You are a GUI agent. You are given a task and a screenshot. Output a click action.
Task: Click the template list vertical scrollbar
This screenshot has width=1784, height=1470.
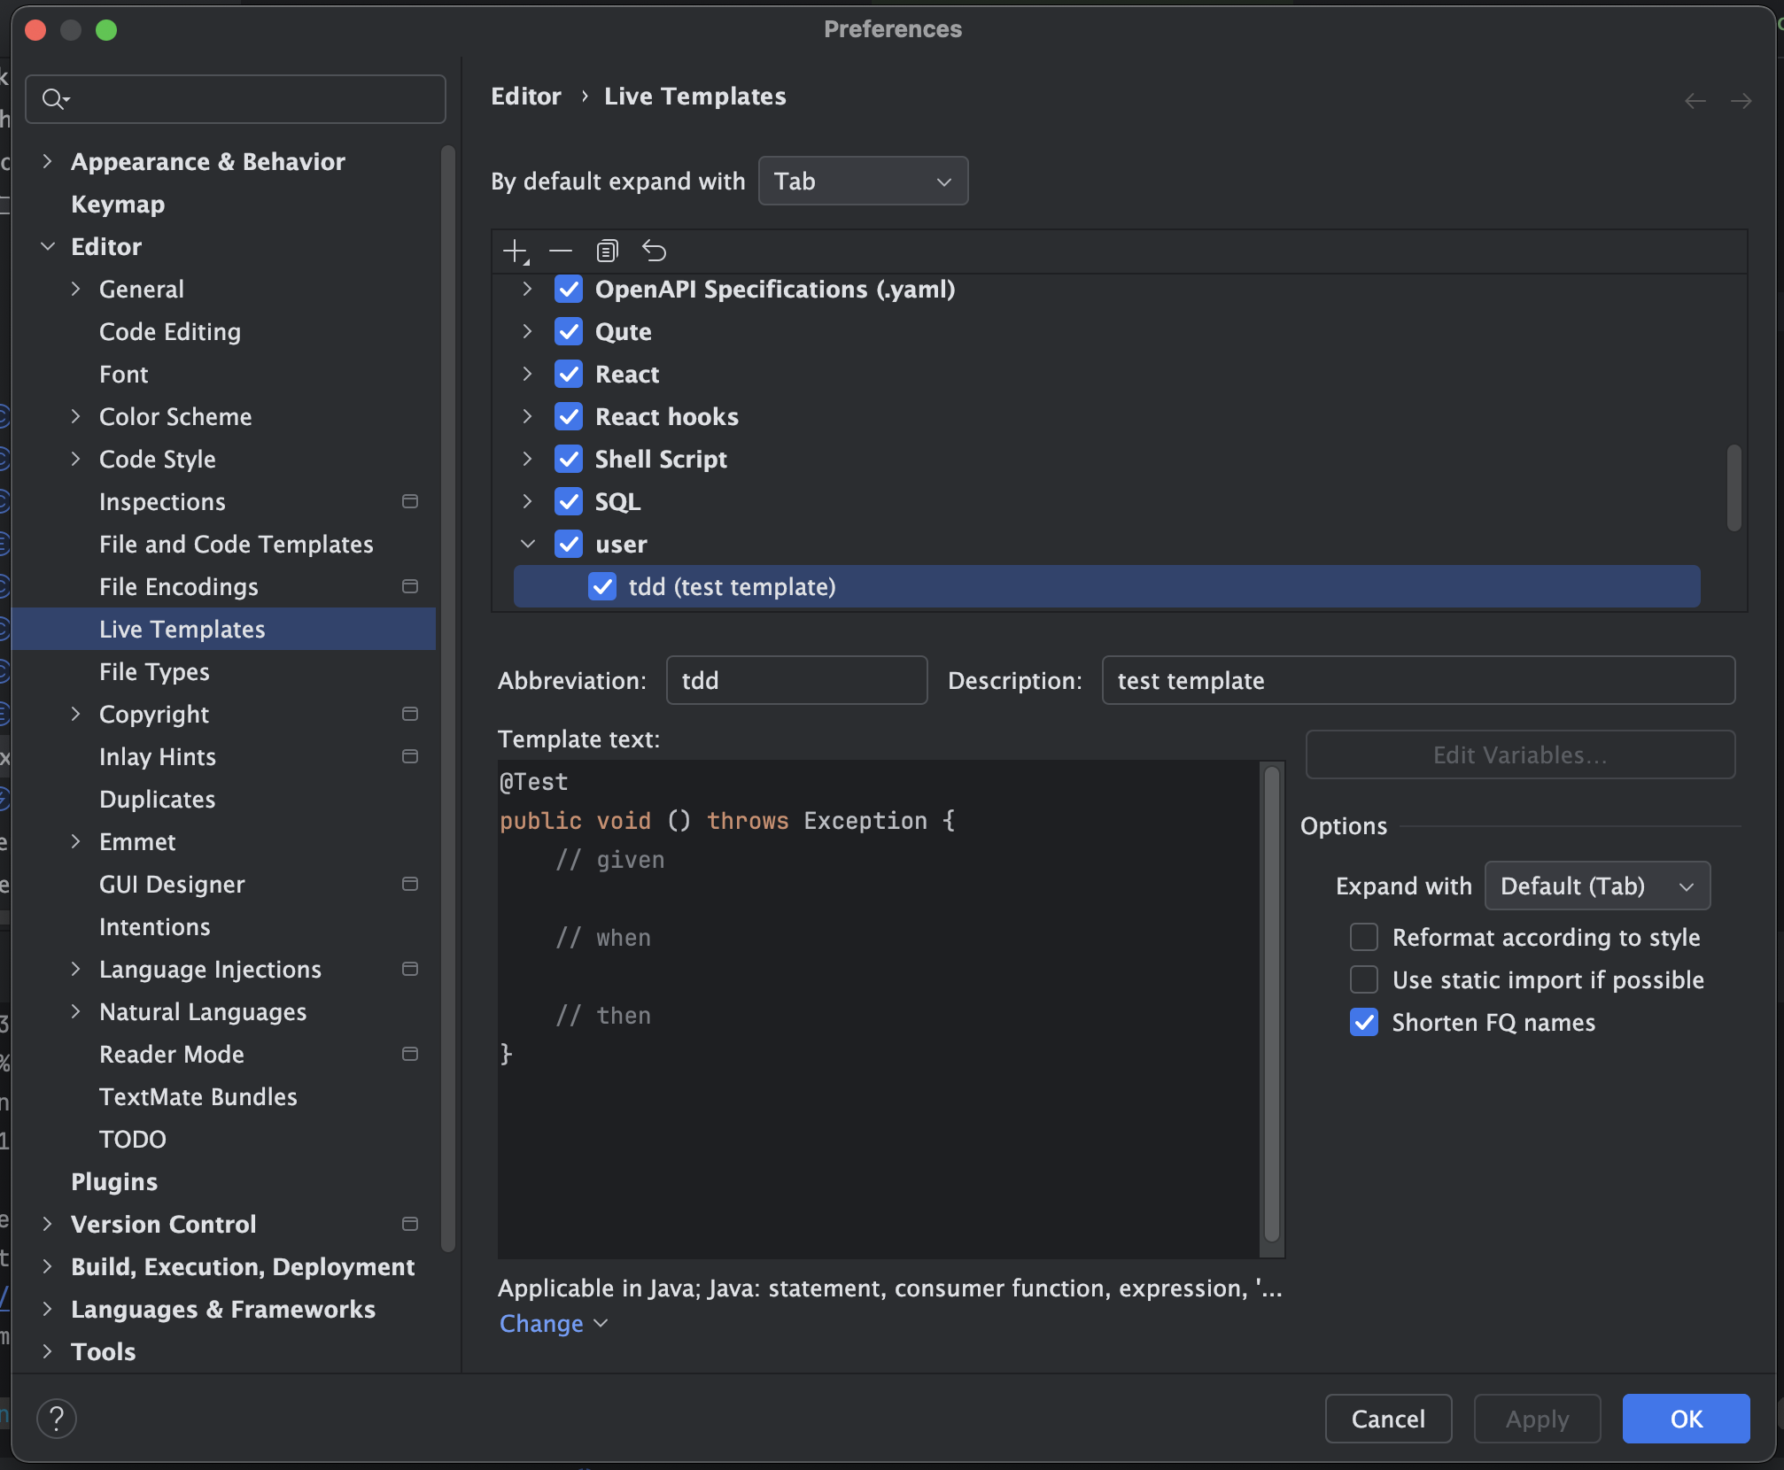[1734, 487]
